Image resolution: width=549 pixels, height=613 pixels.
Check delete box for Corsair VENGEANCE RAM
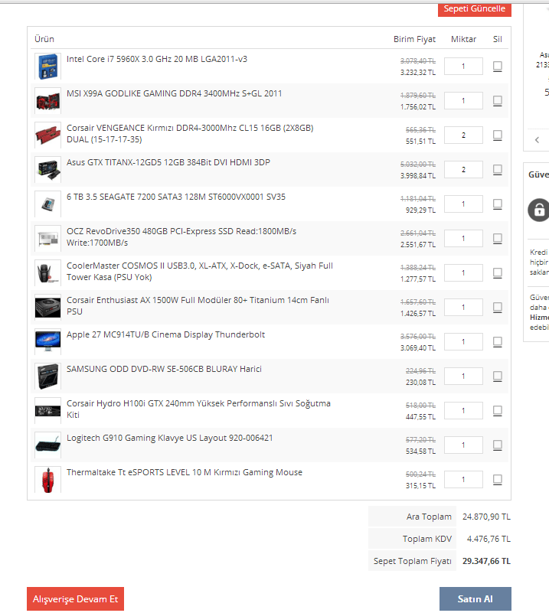[x=498, y=135]
